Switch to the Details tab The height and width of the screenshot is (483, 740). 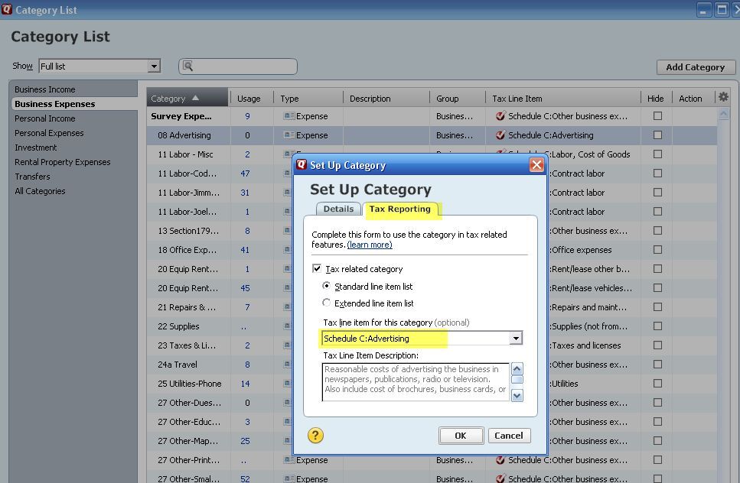coord(337,209)
